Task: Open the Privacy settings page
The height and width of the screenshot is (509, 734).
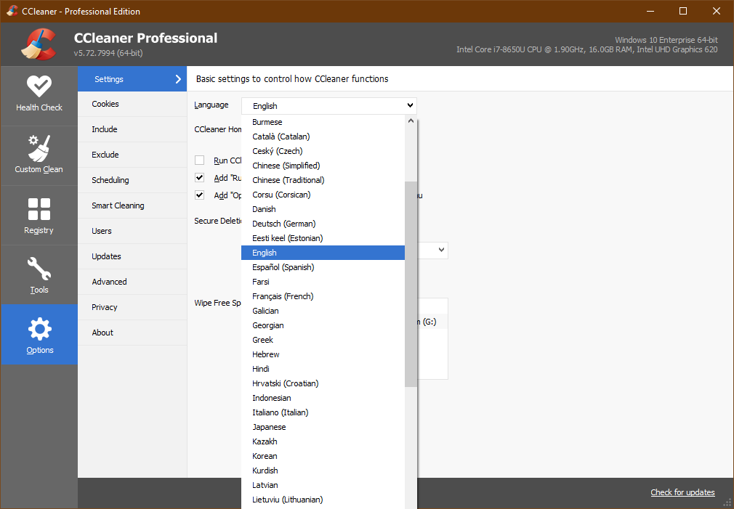Action: [x=104, y=307]
